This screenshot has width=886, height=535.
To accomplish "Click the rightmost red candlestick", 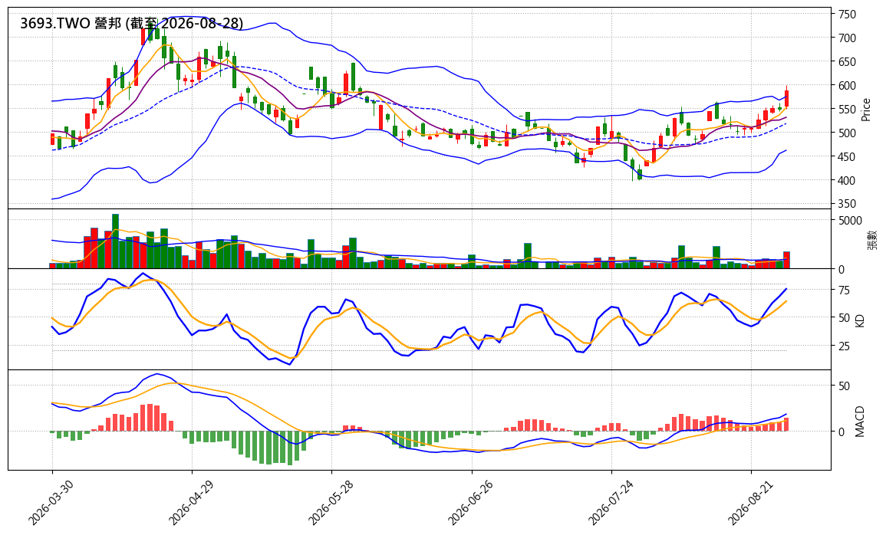I will pyautogui.click(x=786, y=98).
